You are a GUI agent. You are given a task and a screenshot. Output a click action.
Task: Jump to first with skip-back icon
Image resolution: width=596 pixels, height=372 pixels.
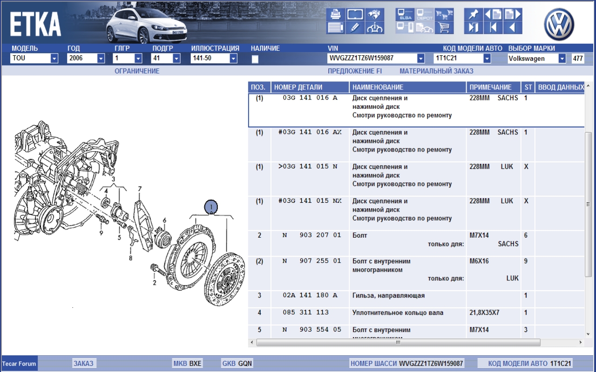(x=493, y=27)
